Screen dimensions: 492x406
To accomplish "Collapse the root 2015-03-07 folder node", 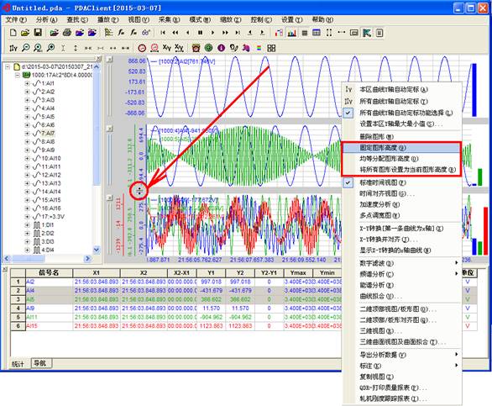I will click(8, 66).
